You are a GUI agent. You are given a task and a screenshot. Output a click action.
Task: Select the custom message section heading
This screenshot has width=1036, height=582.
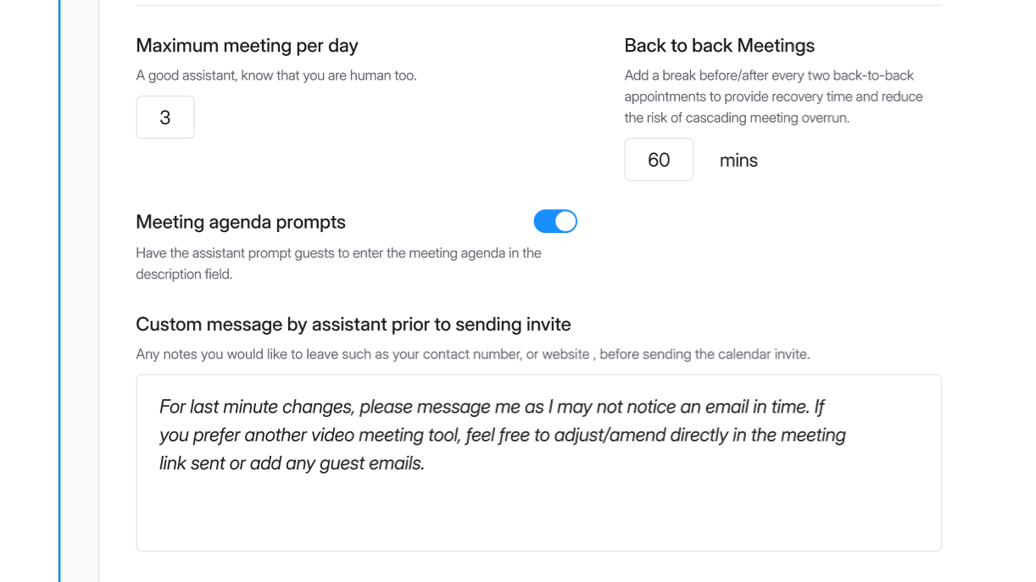(353, 324)
